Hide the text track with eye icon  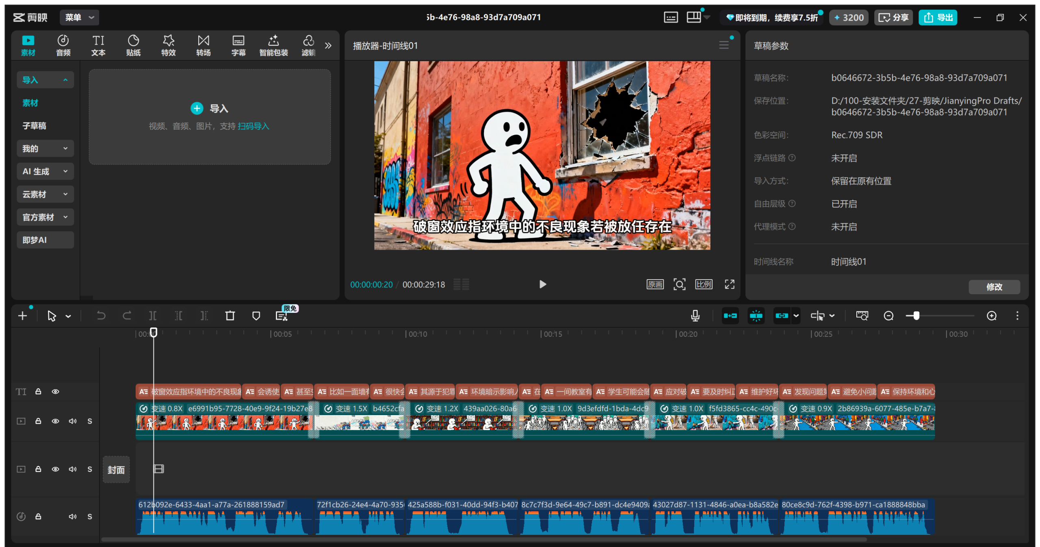coord(56,392)
